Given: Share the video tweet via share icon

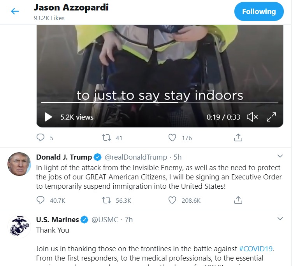Looking at the screenshot, I should pyautogui.click(x=238, y=137).
